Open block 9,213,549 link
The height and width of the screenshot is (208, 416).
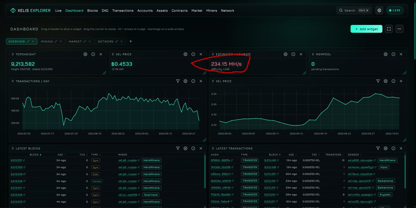click(x=16, y=174)
